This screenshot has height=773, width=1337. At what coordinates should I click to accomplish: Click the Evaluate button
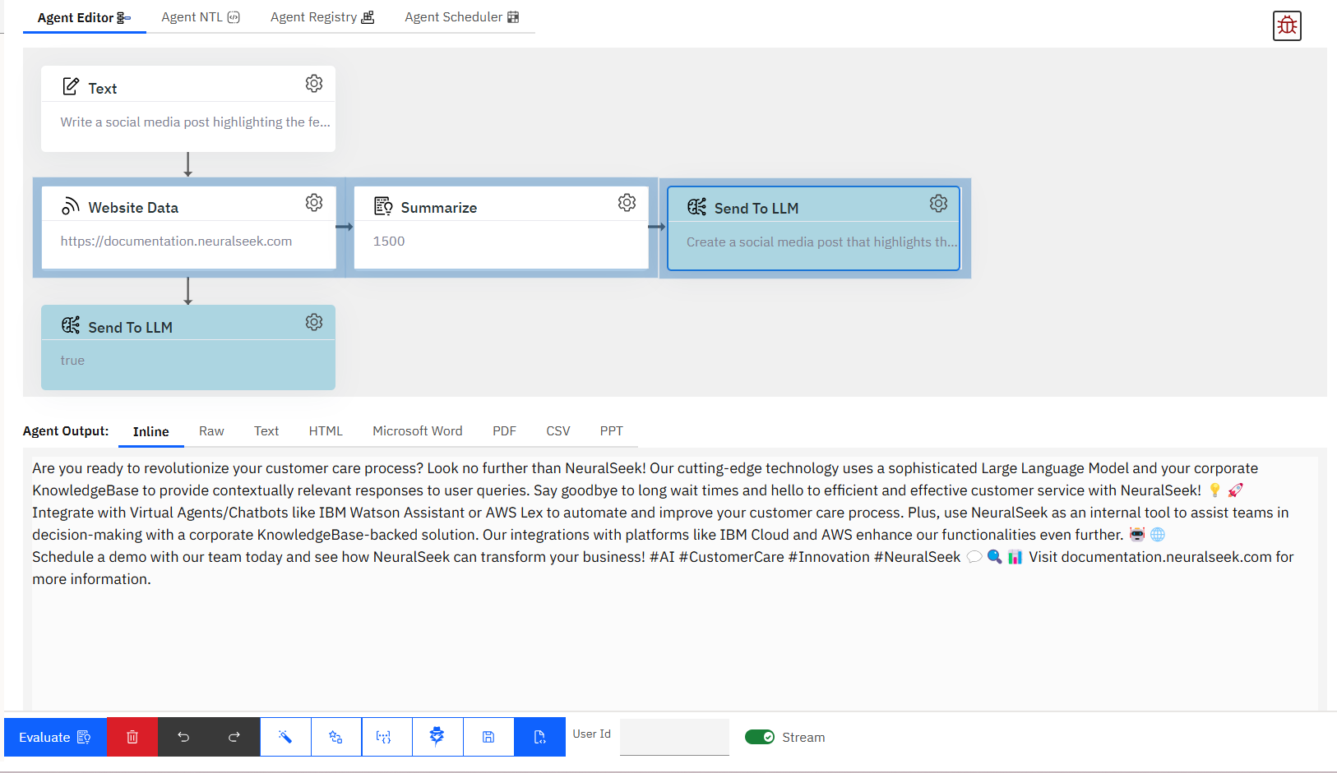pos(55,737)
